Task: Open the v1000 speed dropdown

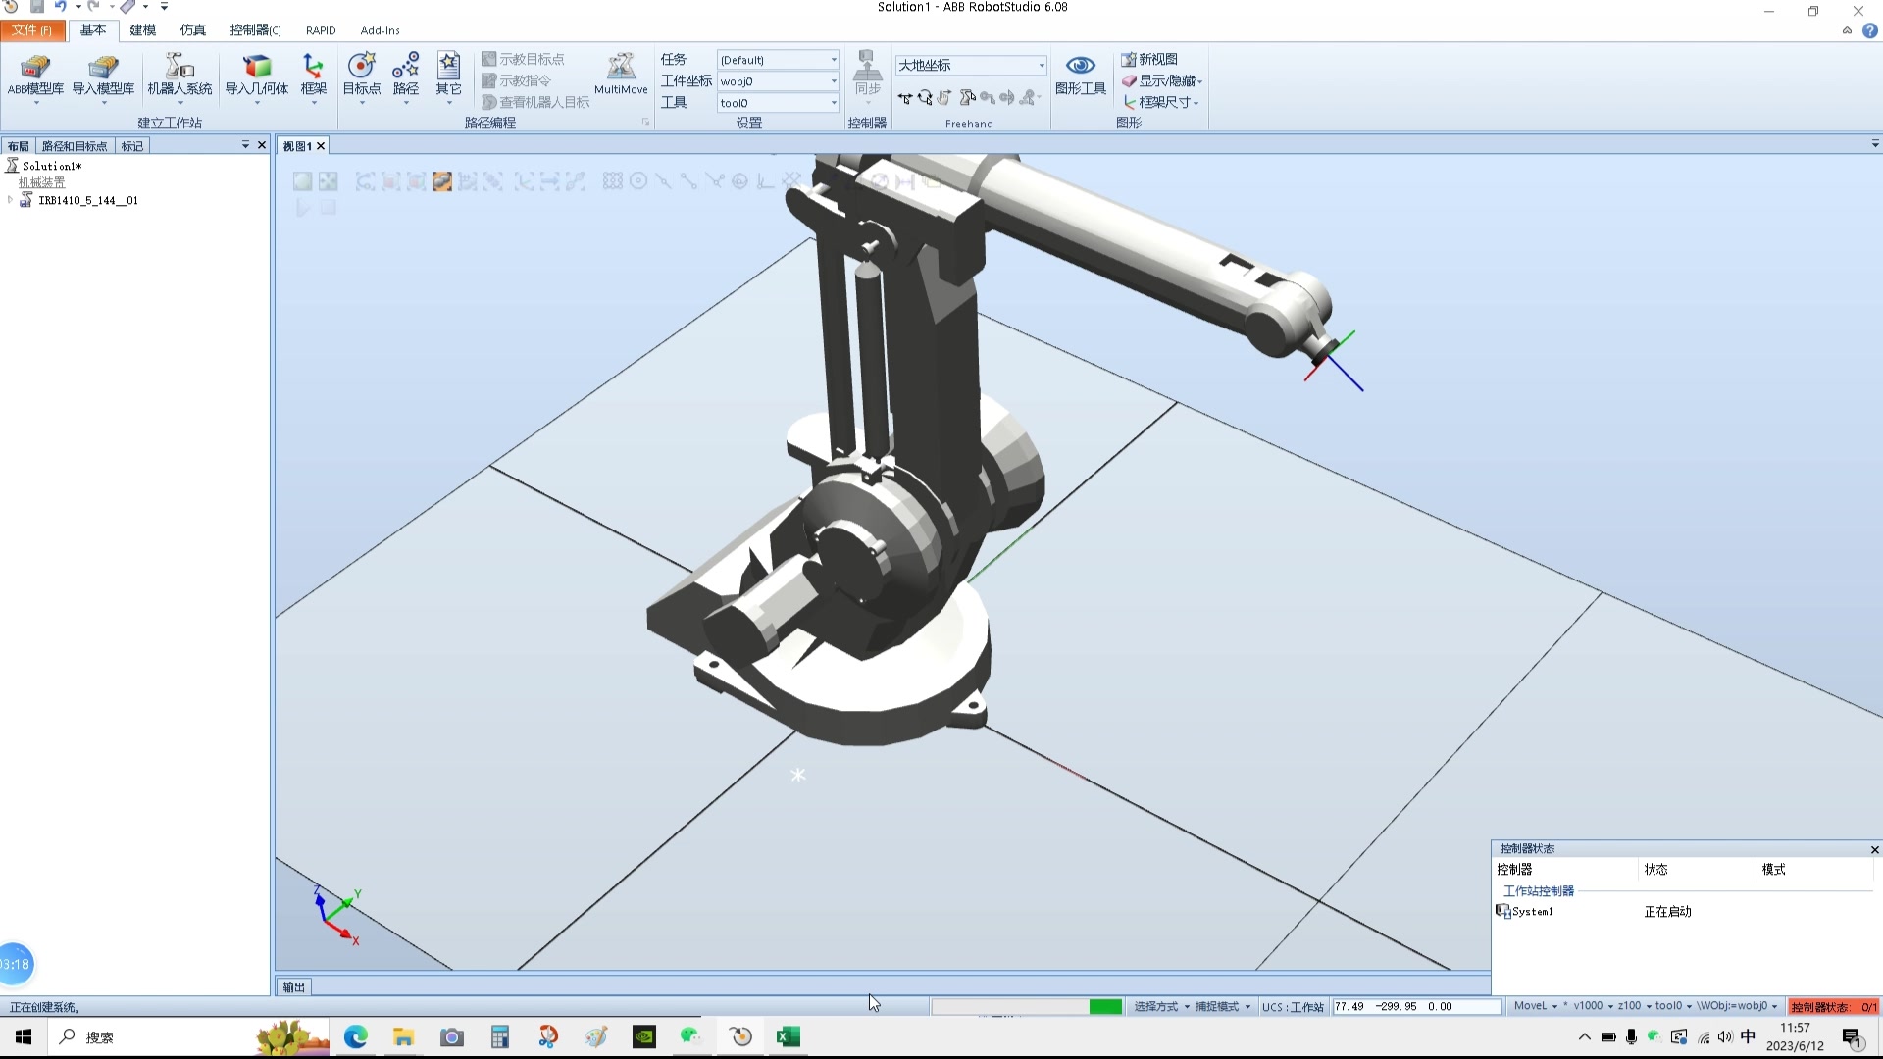Action: (1593, 1006)
